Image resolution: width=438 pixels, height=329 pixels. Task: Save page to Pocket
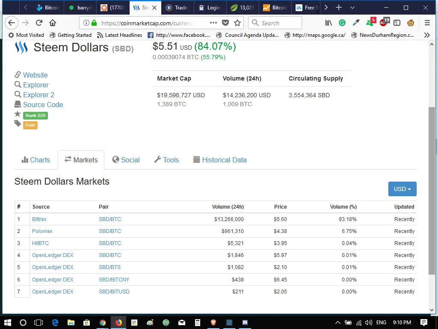point(225,23)
